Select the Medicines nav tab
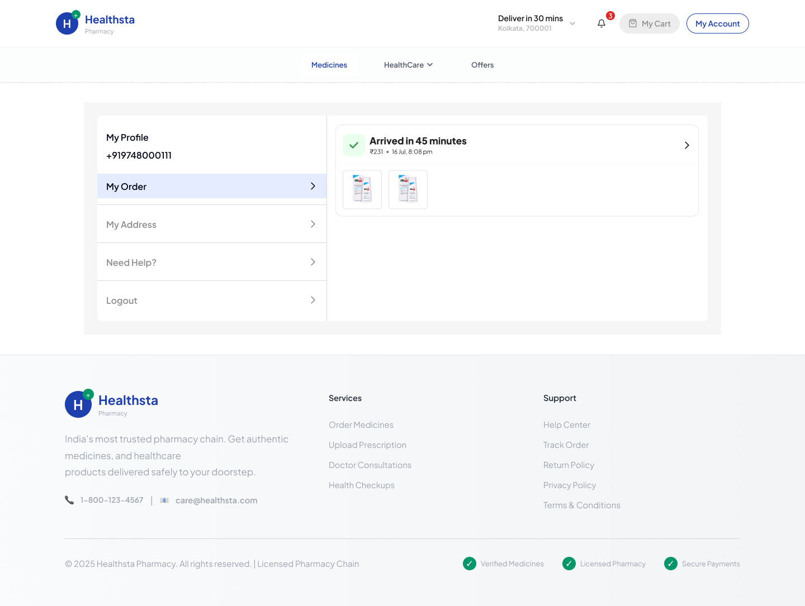The image size is (805, 606). (329, 65)
